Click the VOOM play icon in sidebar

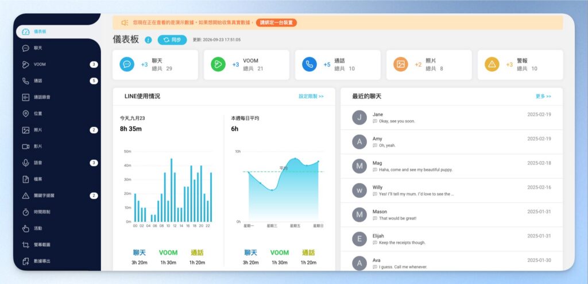click(x=25, y=64)
